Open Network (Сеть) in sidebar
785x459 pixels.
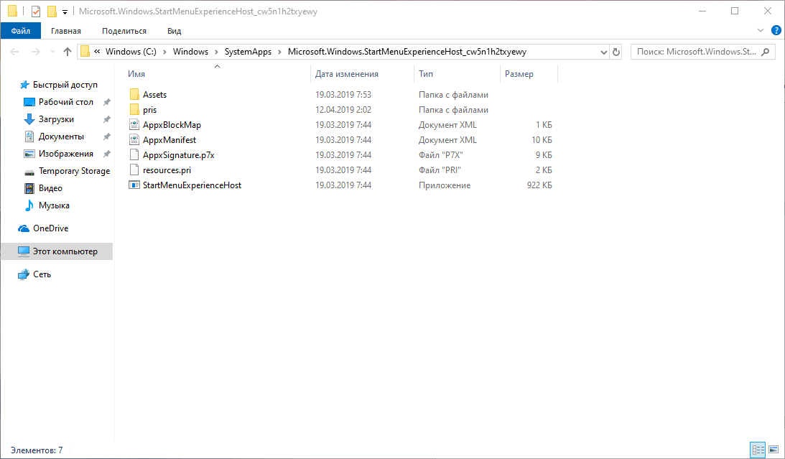[42, 274]
